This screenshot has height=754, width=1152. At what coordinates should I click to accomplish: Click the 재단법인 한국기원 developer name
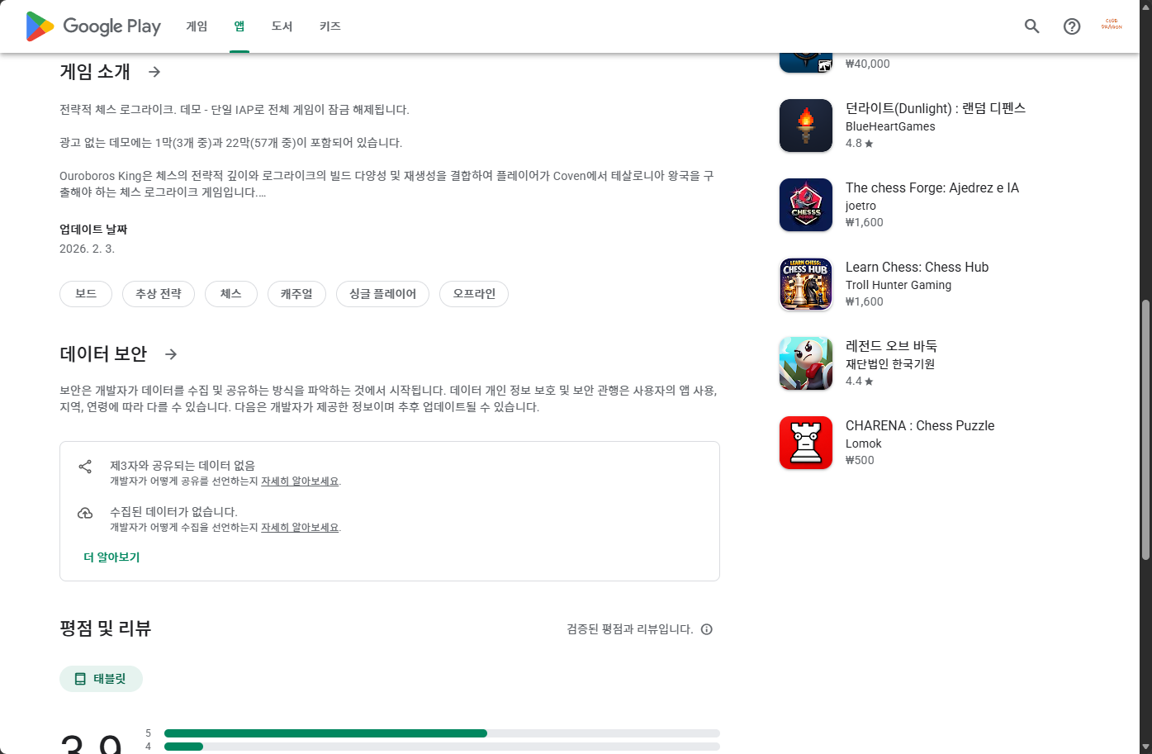[890, 364]
